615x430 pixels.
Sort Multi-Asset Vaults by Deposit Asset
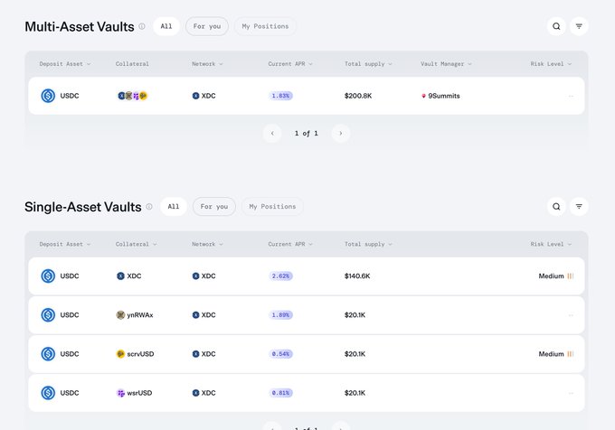coord(65,64)
